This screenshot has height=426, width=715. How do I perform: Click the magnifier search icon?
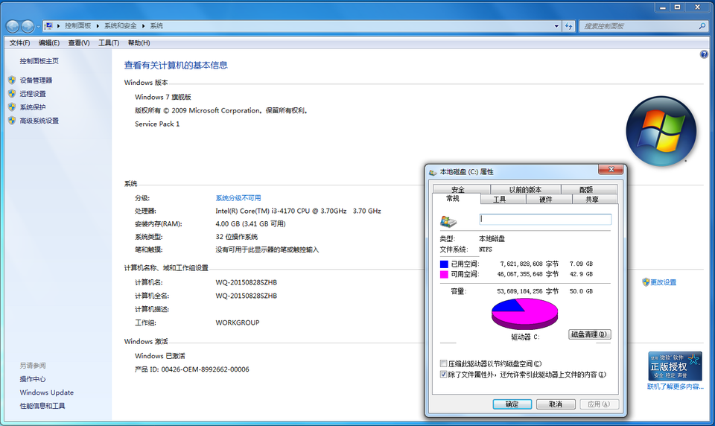(702, 26)
